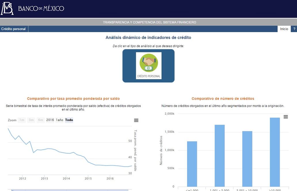Open the help question mark icon

click(294, 29)
